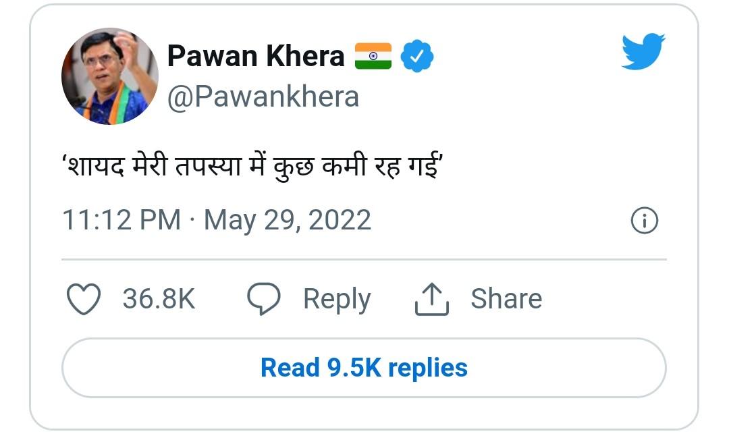The image size is (729, 438).
Task: Click the India flag emoji
Action: pyautogui.click(x=373, y=57)
